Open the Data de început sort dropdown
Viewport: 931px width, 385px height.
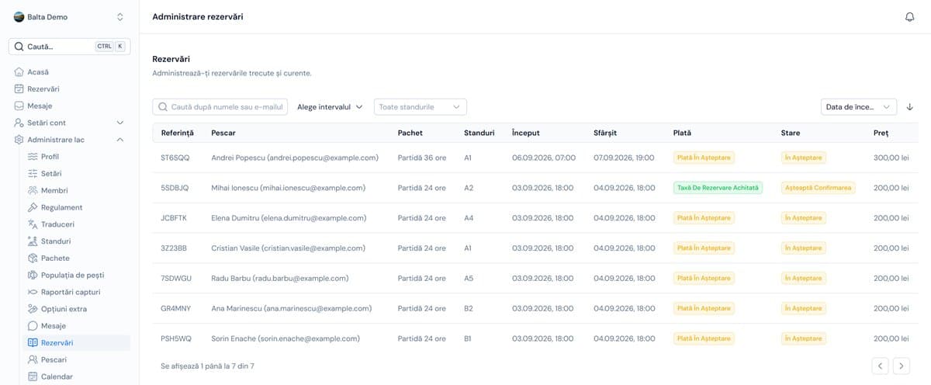tap(859, 107)
